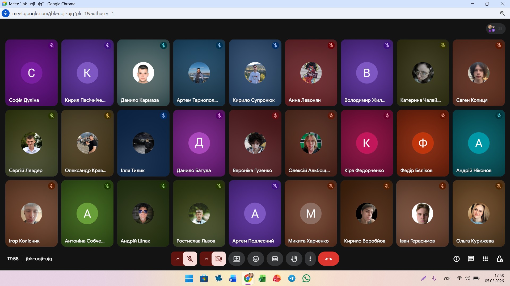
Task: Expand audio settings arrow beside microphone
Action: coord(178,259)
